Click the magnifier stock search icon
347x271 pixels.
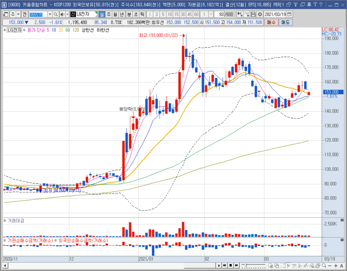pos(55,14)
